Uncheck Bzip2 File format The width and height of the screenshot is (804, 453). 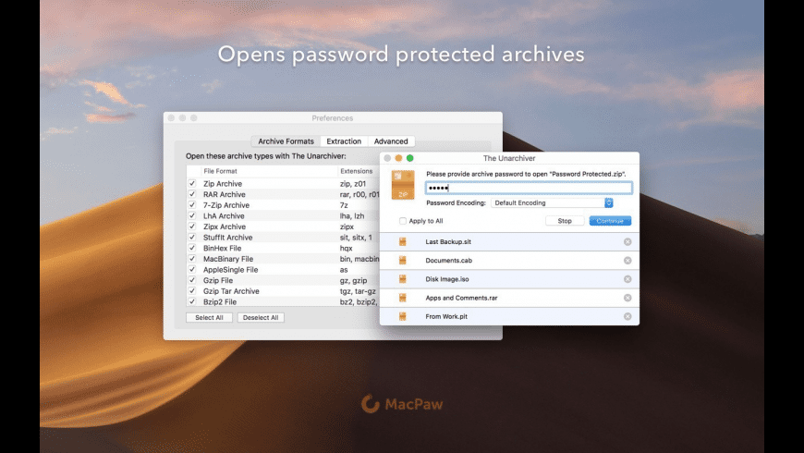[x=192, y=301]
